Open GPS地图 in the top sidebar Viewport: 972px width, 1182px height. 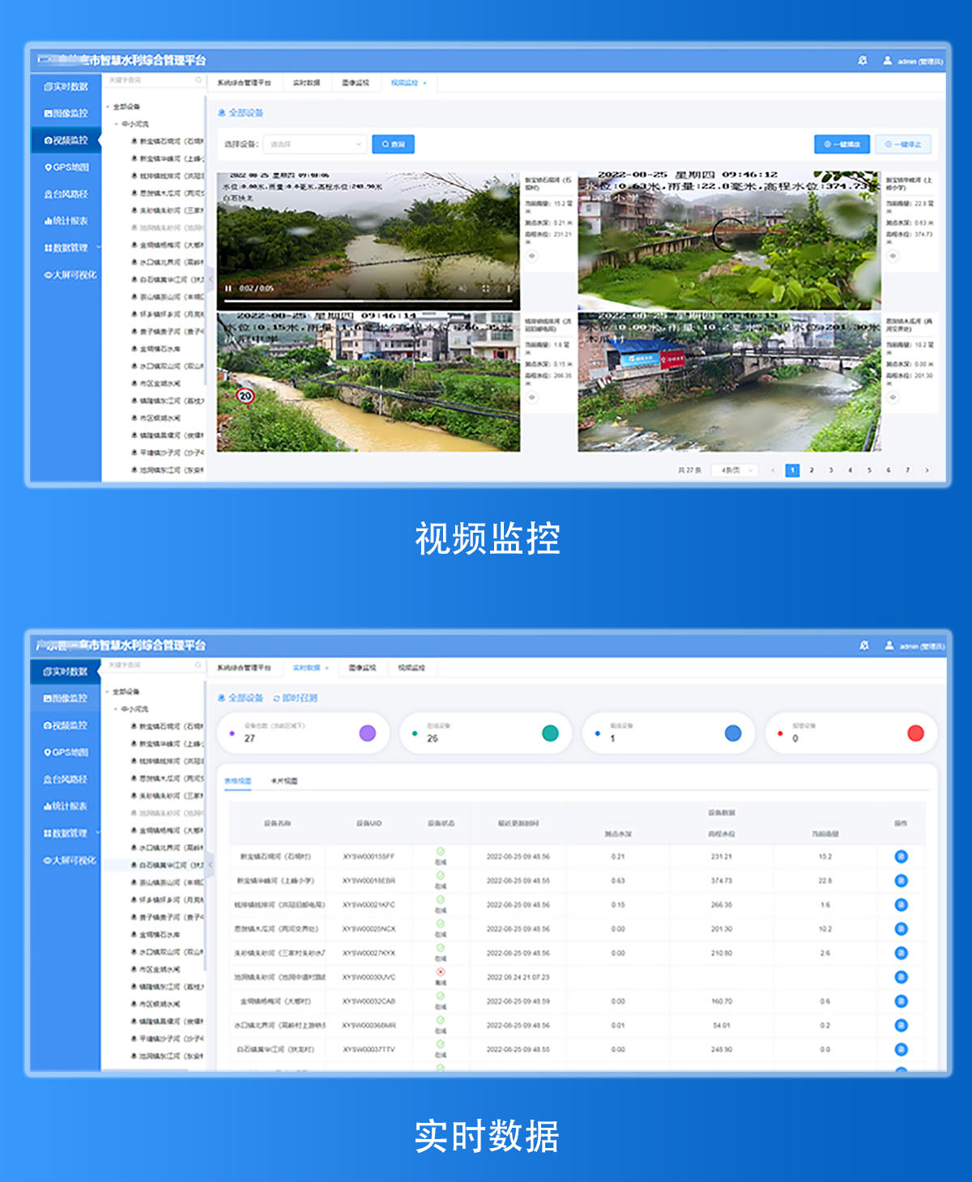click(x=66, y=168)
